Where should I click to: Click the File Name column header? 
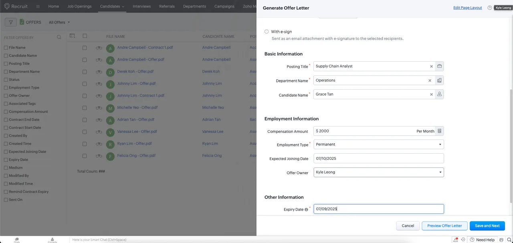116,36
